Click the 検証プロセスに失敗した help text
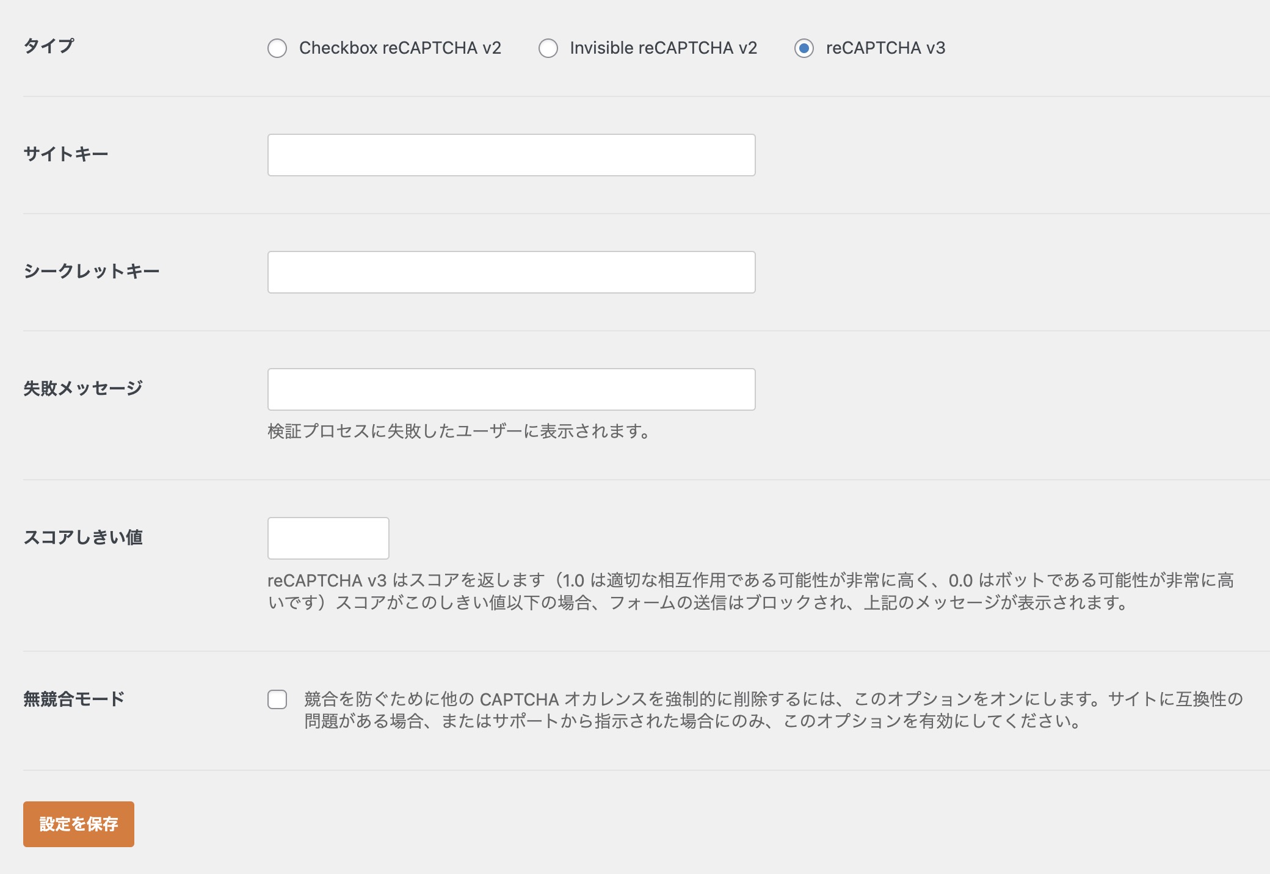1270x874 pixels. point(459,432)
